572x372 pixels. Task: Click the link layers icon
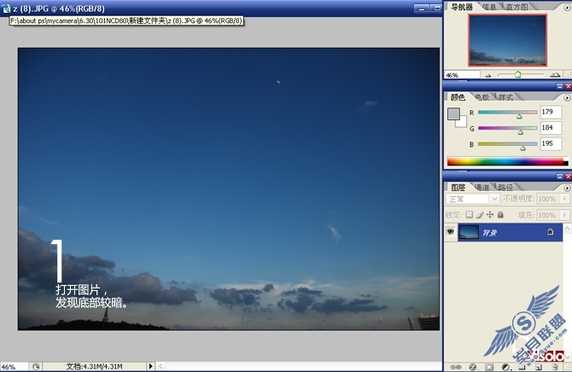tap(455, 367)
